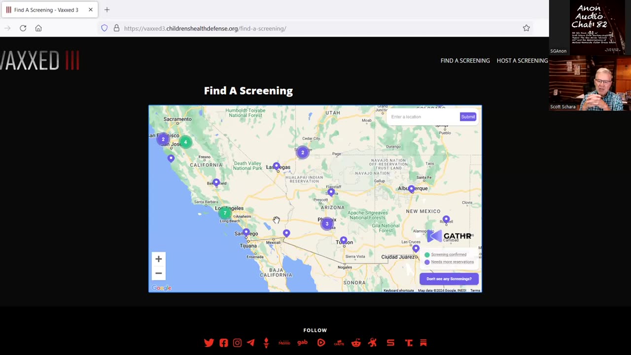Select the Albuquerque screening pin

pos(411,189)
